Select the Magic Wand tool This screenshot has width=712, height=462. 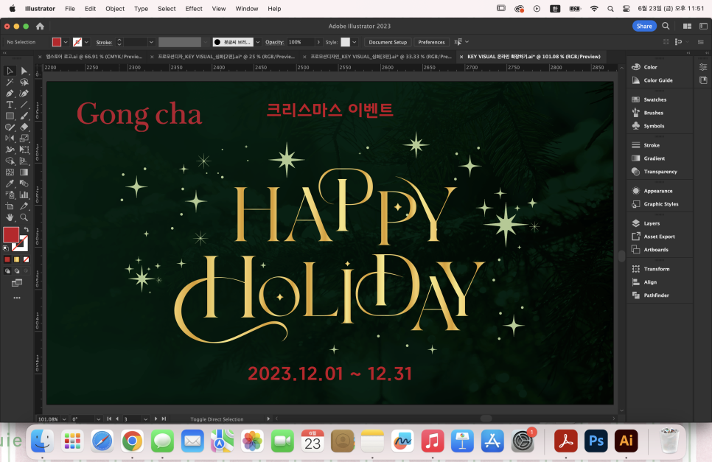[10, 82]
